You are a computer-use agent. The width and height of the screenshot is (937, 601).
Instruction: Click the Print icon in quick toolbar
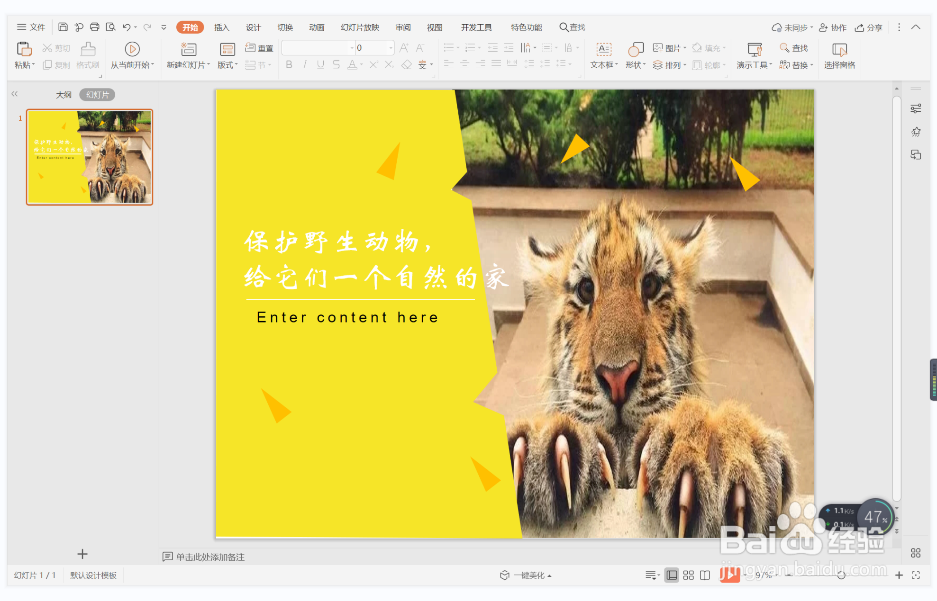coord(94,27)
